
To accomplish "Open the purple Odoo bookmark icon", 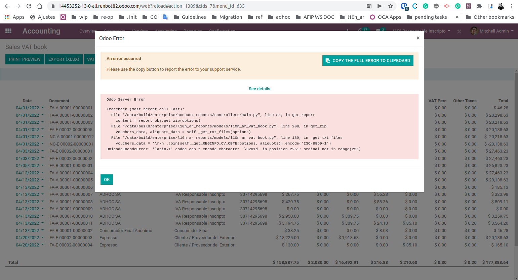I will tap(63, 17).
